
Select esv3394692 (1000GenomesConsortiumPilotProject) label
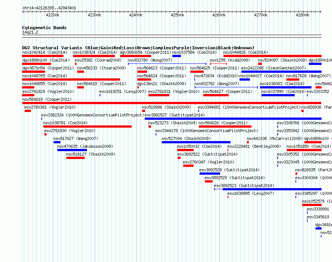[x=249, y=107]
